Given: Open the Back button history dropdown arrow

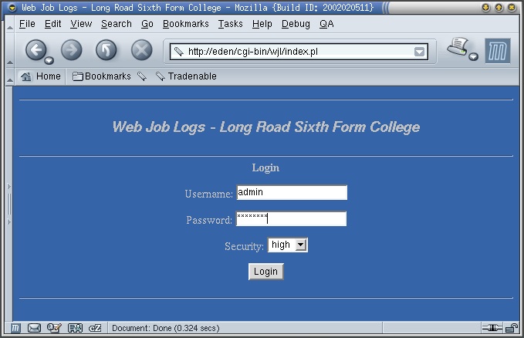Looking at the screenshot, I should coord(49,60).
